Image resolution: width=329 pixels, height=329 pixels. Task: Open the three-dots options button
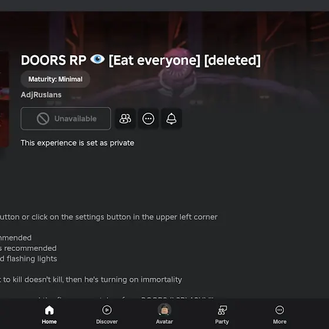[x=148, y=119]
